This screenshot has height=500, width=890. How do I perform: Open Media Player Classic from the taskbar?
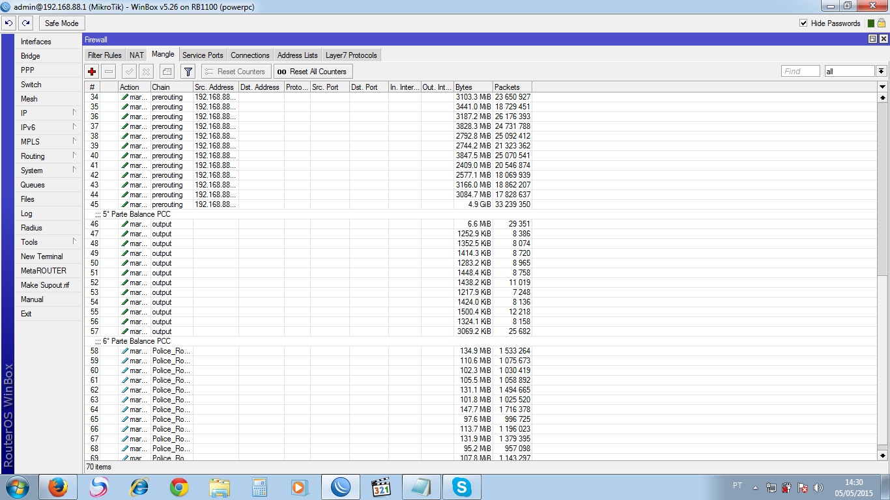point(381,487)
